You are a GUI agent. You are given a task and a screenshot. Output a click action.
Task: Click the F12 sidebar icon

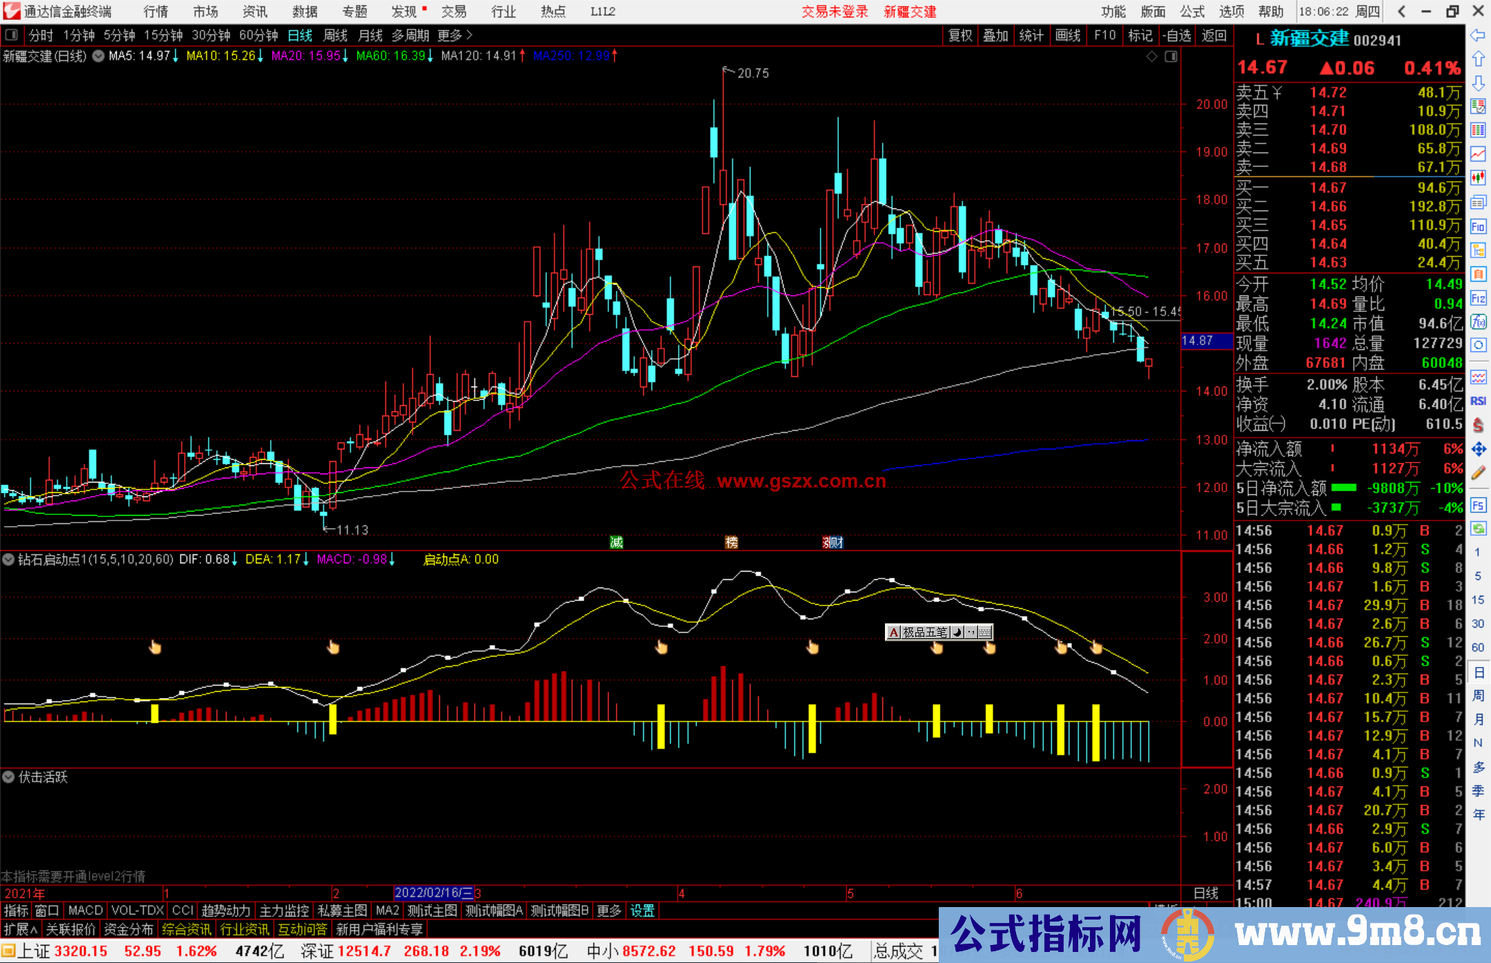(x=1478, y=298)
